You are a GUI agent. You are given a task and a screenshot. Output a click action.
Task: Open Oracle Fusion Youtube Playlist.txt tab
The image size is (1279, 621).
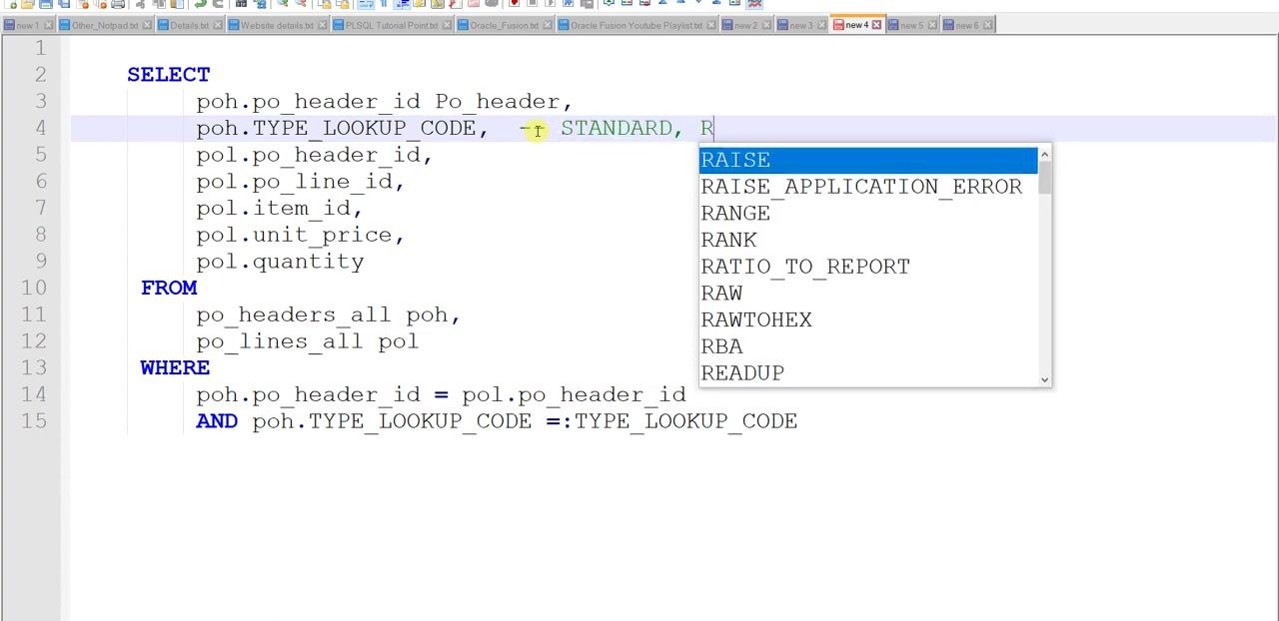[x=637, y=25]
